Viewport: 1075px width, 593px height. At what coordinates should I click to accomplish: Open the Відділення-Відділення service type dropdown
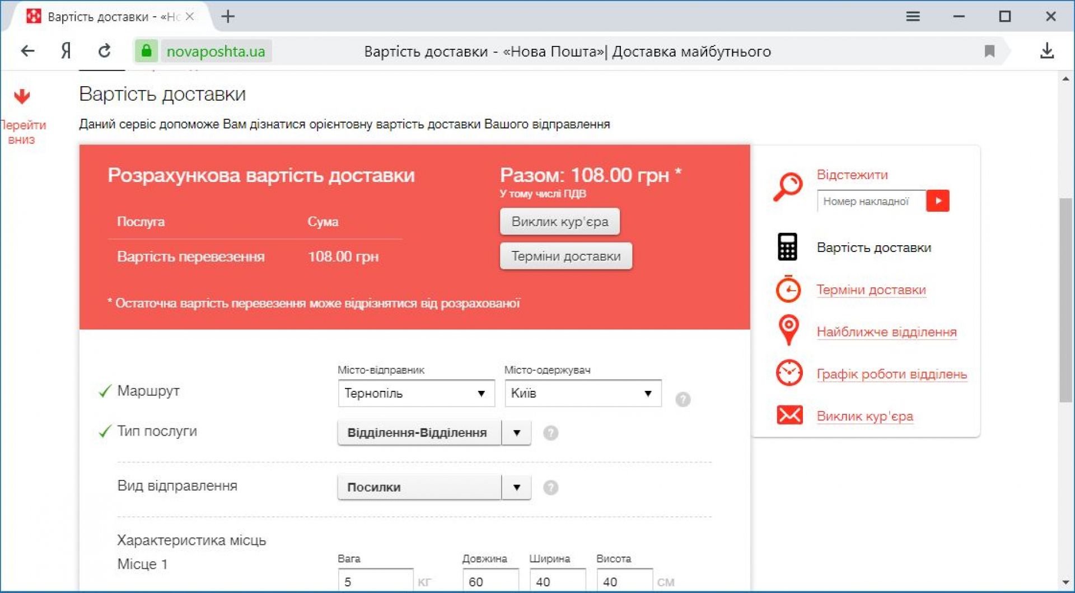pyautogui.click(x=434, y=432)
